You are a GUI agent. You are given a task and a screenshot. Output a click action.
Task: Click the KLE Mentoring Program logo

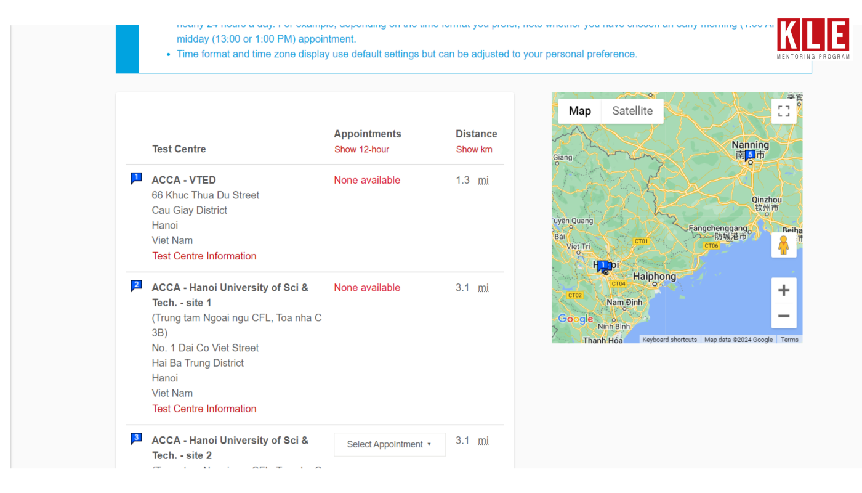tap(813, 39)
